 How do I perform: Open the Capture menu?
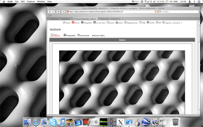click(31, 2)
